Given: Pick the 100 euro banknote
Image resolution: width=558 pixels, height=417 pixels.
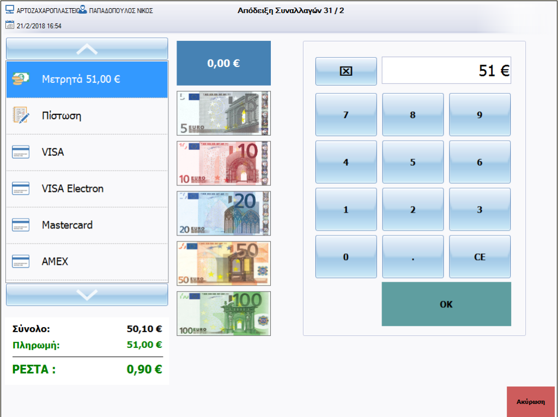Looking at the screenshot, I should point(223,313).
